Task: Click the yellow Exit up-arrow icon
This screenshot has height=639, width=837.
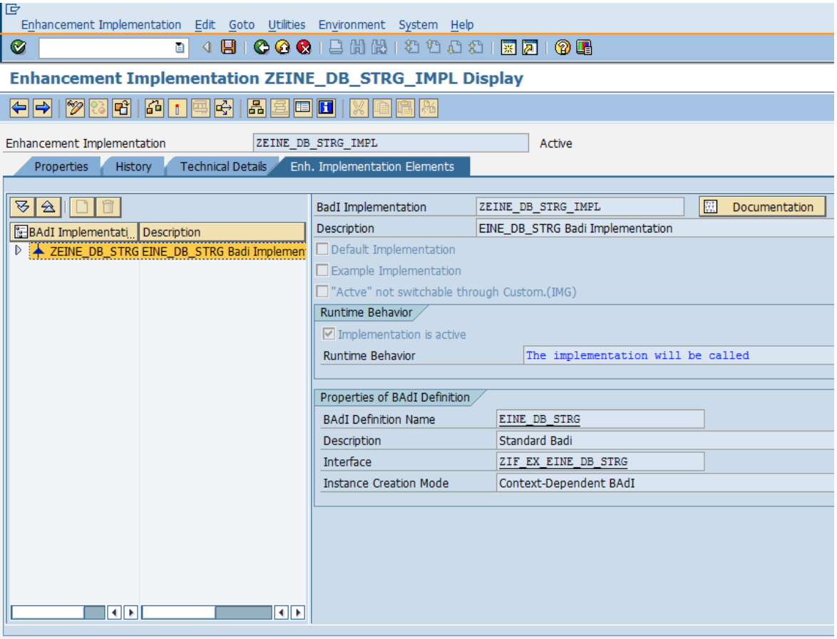Action: [282, 48]
